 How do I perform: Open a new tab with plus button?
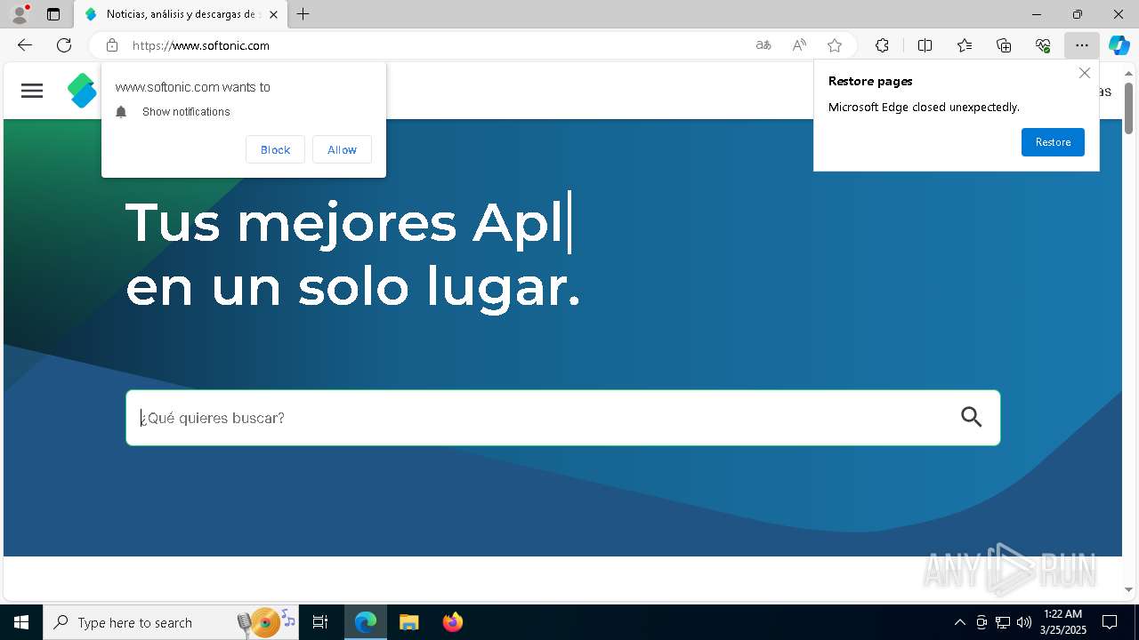[x=303, y=14]
